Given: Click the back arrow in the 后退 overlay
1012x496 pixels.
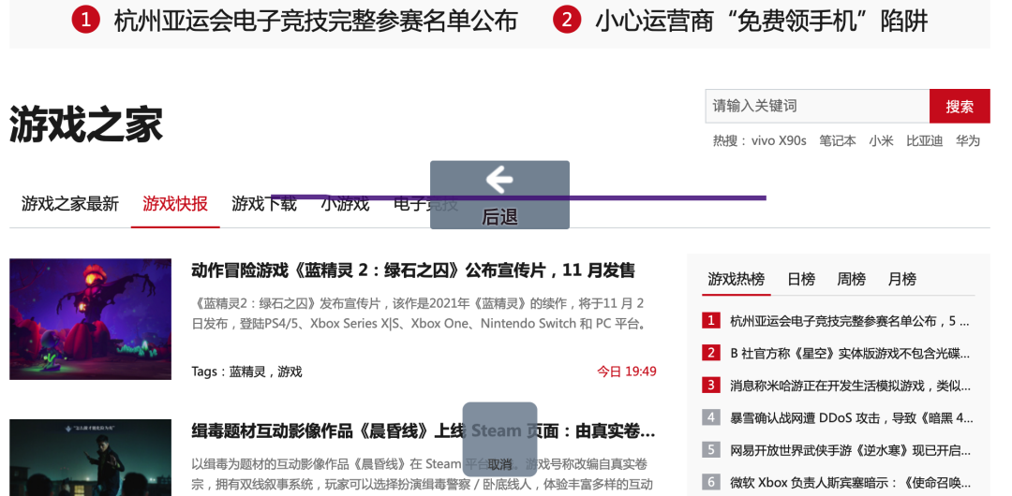Looking at the screenshot, I should click(499, 180).
